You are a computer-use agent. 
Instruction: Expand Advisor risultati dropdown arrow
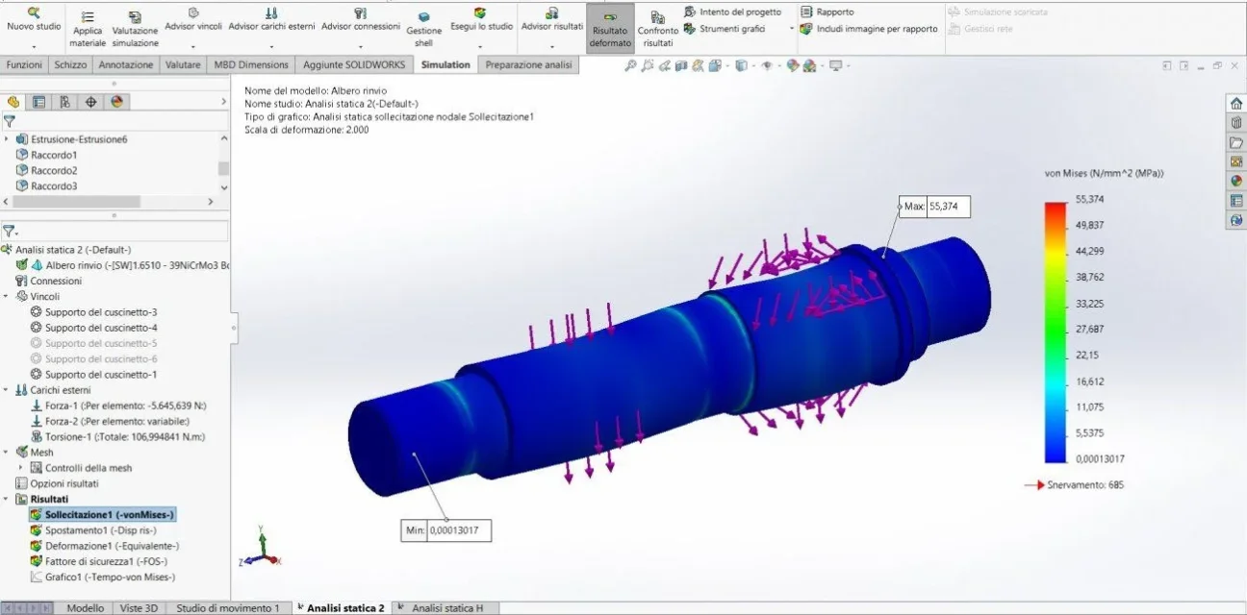click(x=551, y=46)
